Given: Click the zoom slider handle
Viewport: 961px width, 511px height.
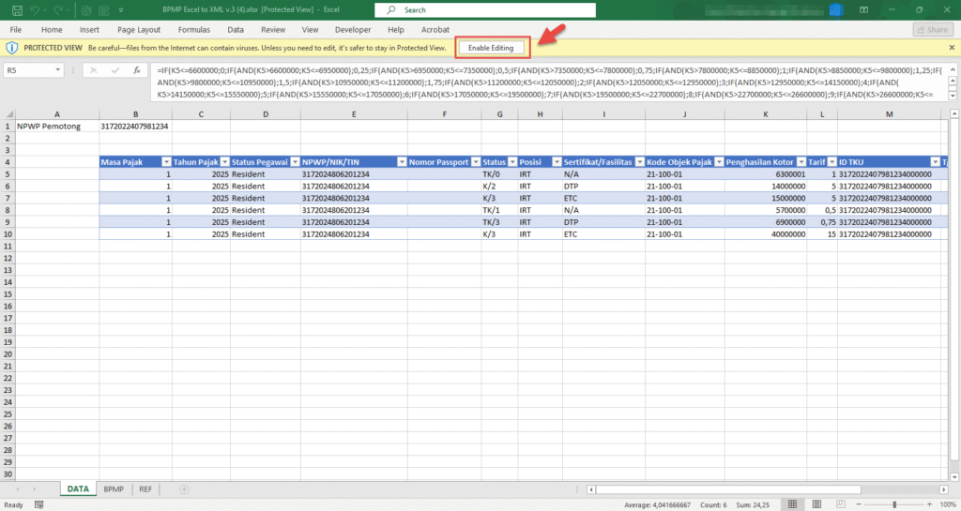Looking at the screenshot, I should 894,504.
